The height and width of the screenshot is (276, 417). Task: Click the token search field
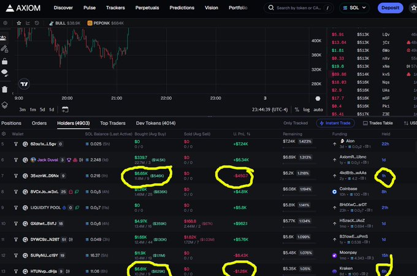[299, 8]
